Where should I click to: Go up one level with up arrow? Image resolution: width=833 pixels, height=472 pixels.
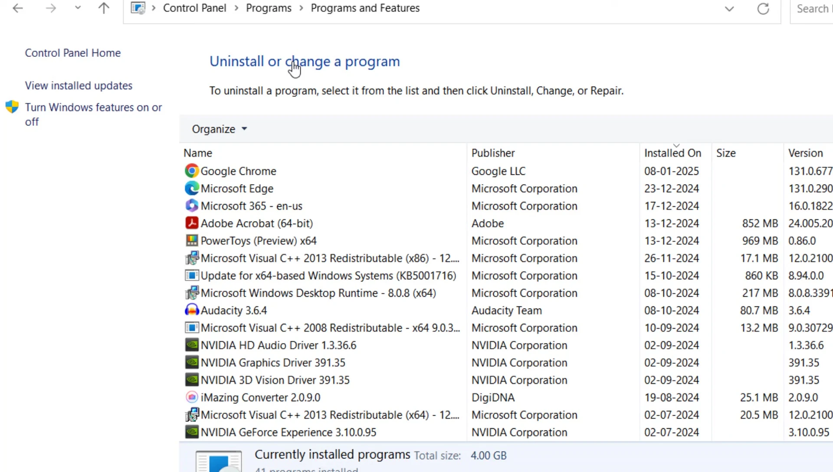[x=104, y=8]
